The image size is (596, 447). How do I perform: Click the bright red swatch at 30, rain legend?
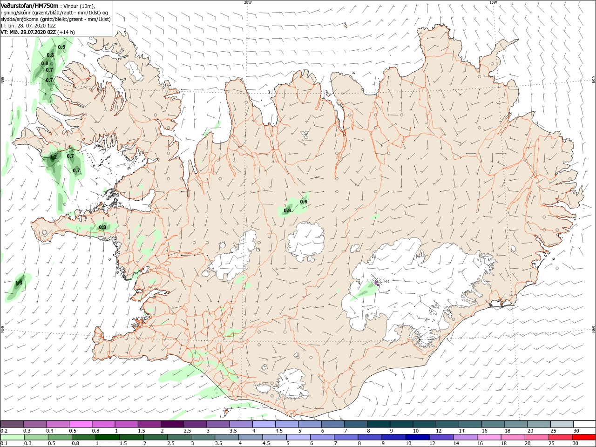coord(584,437)
